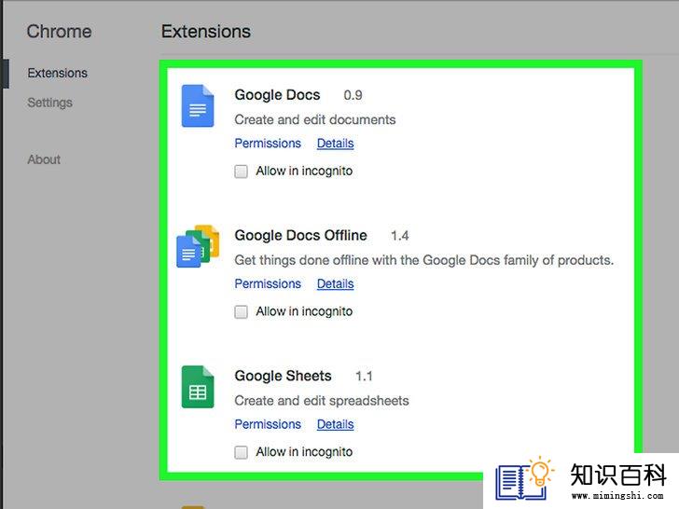This screenshot has width=679, height=509.
Task: Click 'Create and edit documents' description
Action: tap(315, 120)
